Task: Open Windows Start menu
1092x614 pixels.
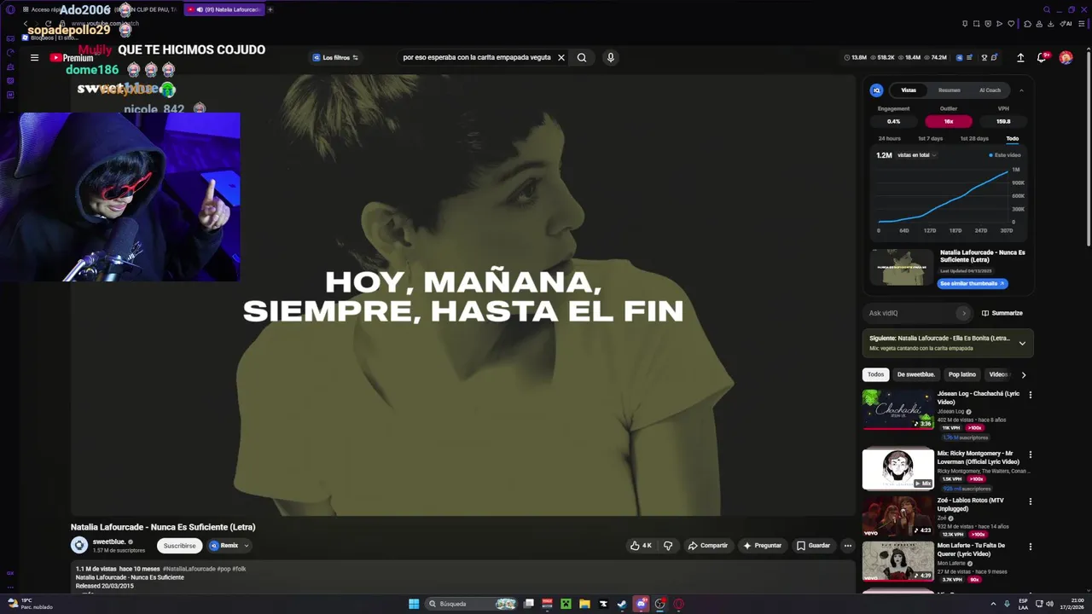Action: (x=414, y=604)
